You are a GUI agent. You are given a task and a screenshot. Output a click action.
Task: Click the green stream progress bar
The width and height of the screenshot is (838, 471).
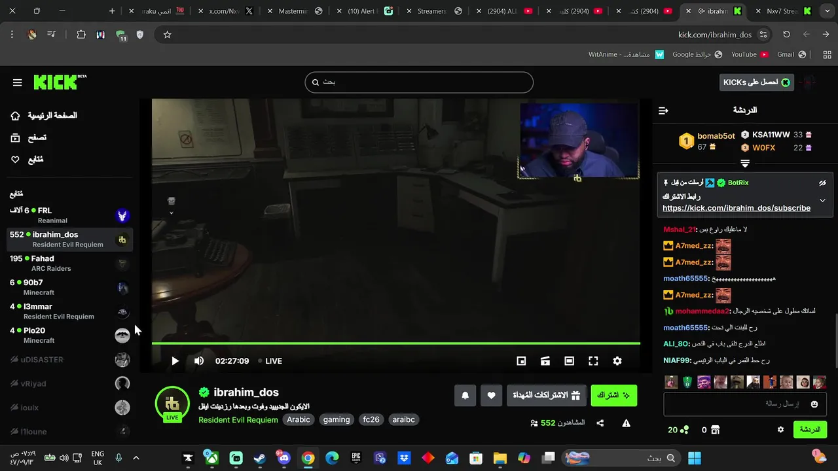coord(396,343)
